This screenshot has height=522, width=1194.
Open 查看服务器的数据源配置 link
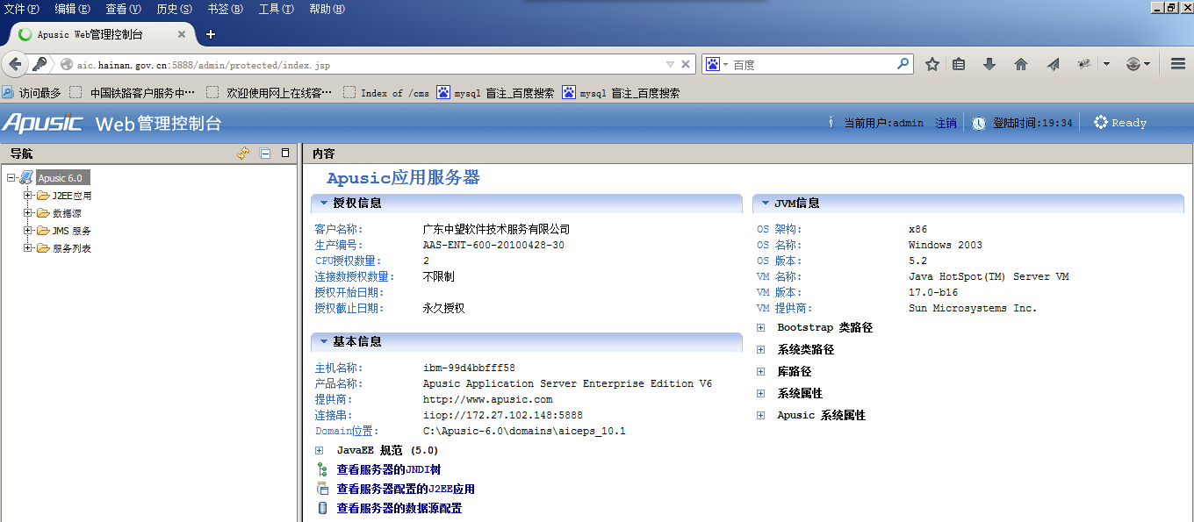point(399,508)
